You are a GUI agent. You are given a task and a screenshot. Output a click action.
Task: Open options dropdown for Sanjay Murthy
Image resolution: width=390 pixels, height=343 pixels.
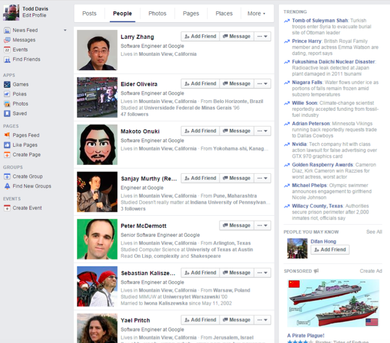(x=262, y=178)
